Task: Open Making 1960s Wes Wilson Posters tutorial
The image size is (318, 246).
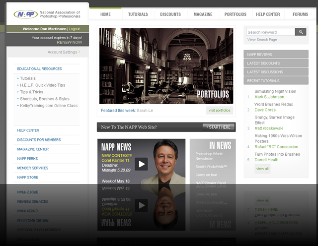Action: [x=278, y=138]
